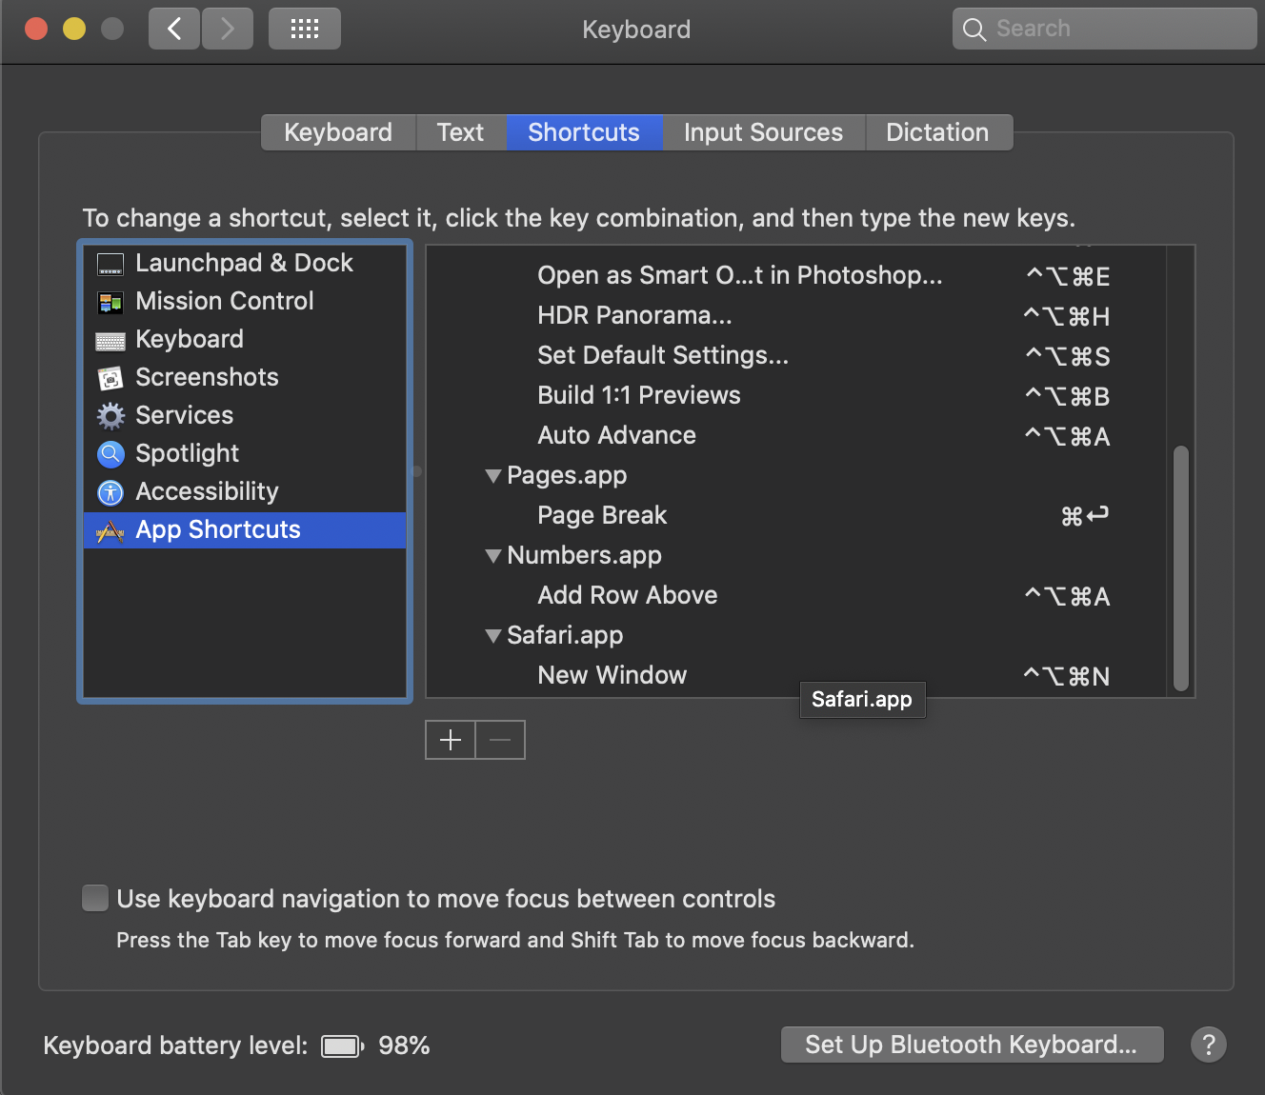Click the Accessibility icon
The width and height of the screenshot is (1265, 1095).
[x=110, y=492]
